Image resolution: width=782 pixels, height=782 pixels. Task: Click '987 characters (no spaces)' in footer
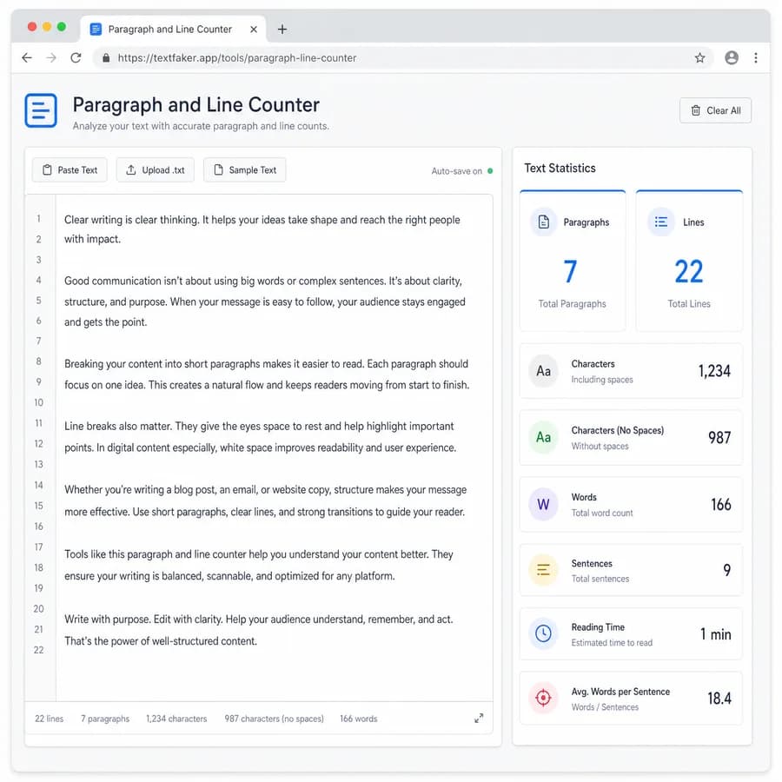click(x=274, y=719)
